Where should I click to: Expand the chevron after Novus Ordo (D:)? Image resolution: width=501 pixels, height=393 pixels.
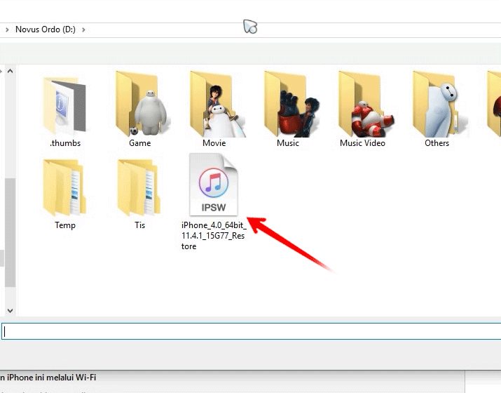click(x=83, y=29)
